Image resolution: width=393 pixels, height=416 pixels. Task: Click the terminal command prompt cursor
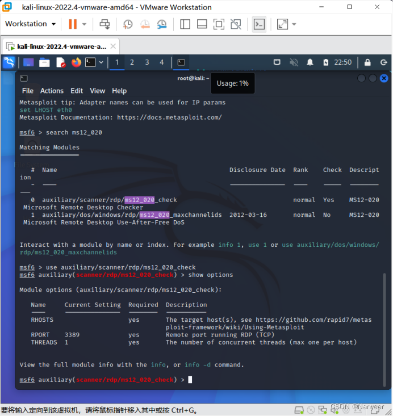click(190, 380)
